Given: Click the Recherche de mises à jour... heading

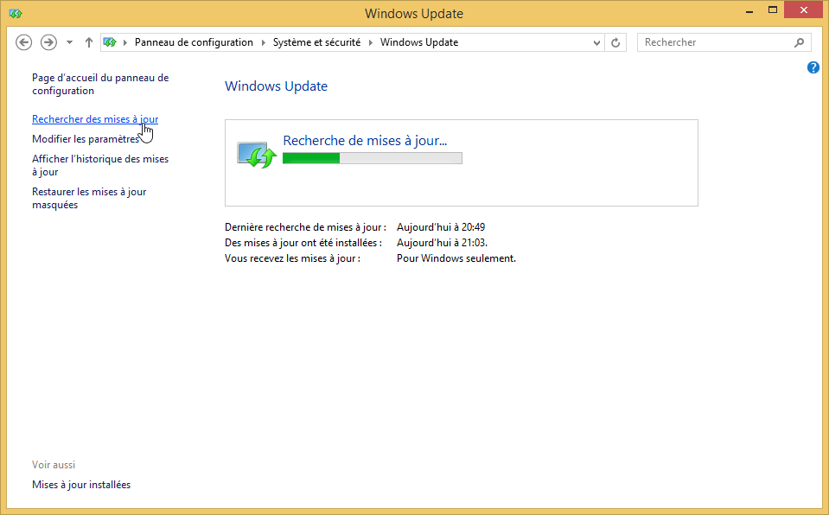Looking at the screenshot, I should [x=365, y=141].
